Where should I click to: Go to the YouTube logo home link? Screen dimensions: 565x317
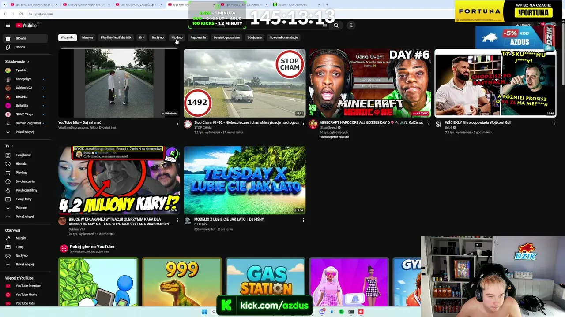[x=26, y=26]
